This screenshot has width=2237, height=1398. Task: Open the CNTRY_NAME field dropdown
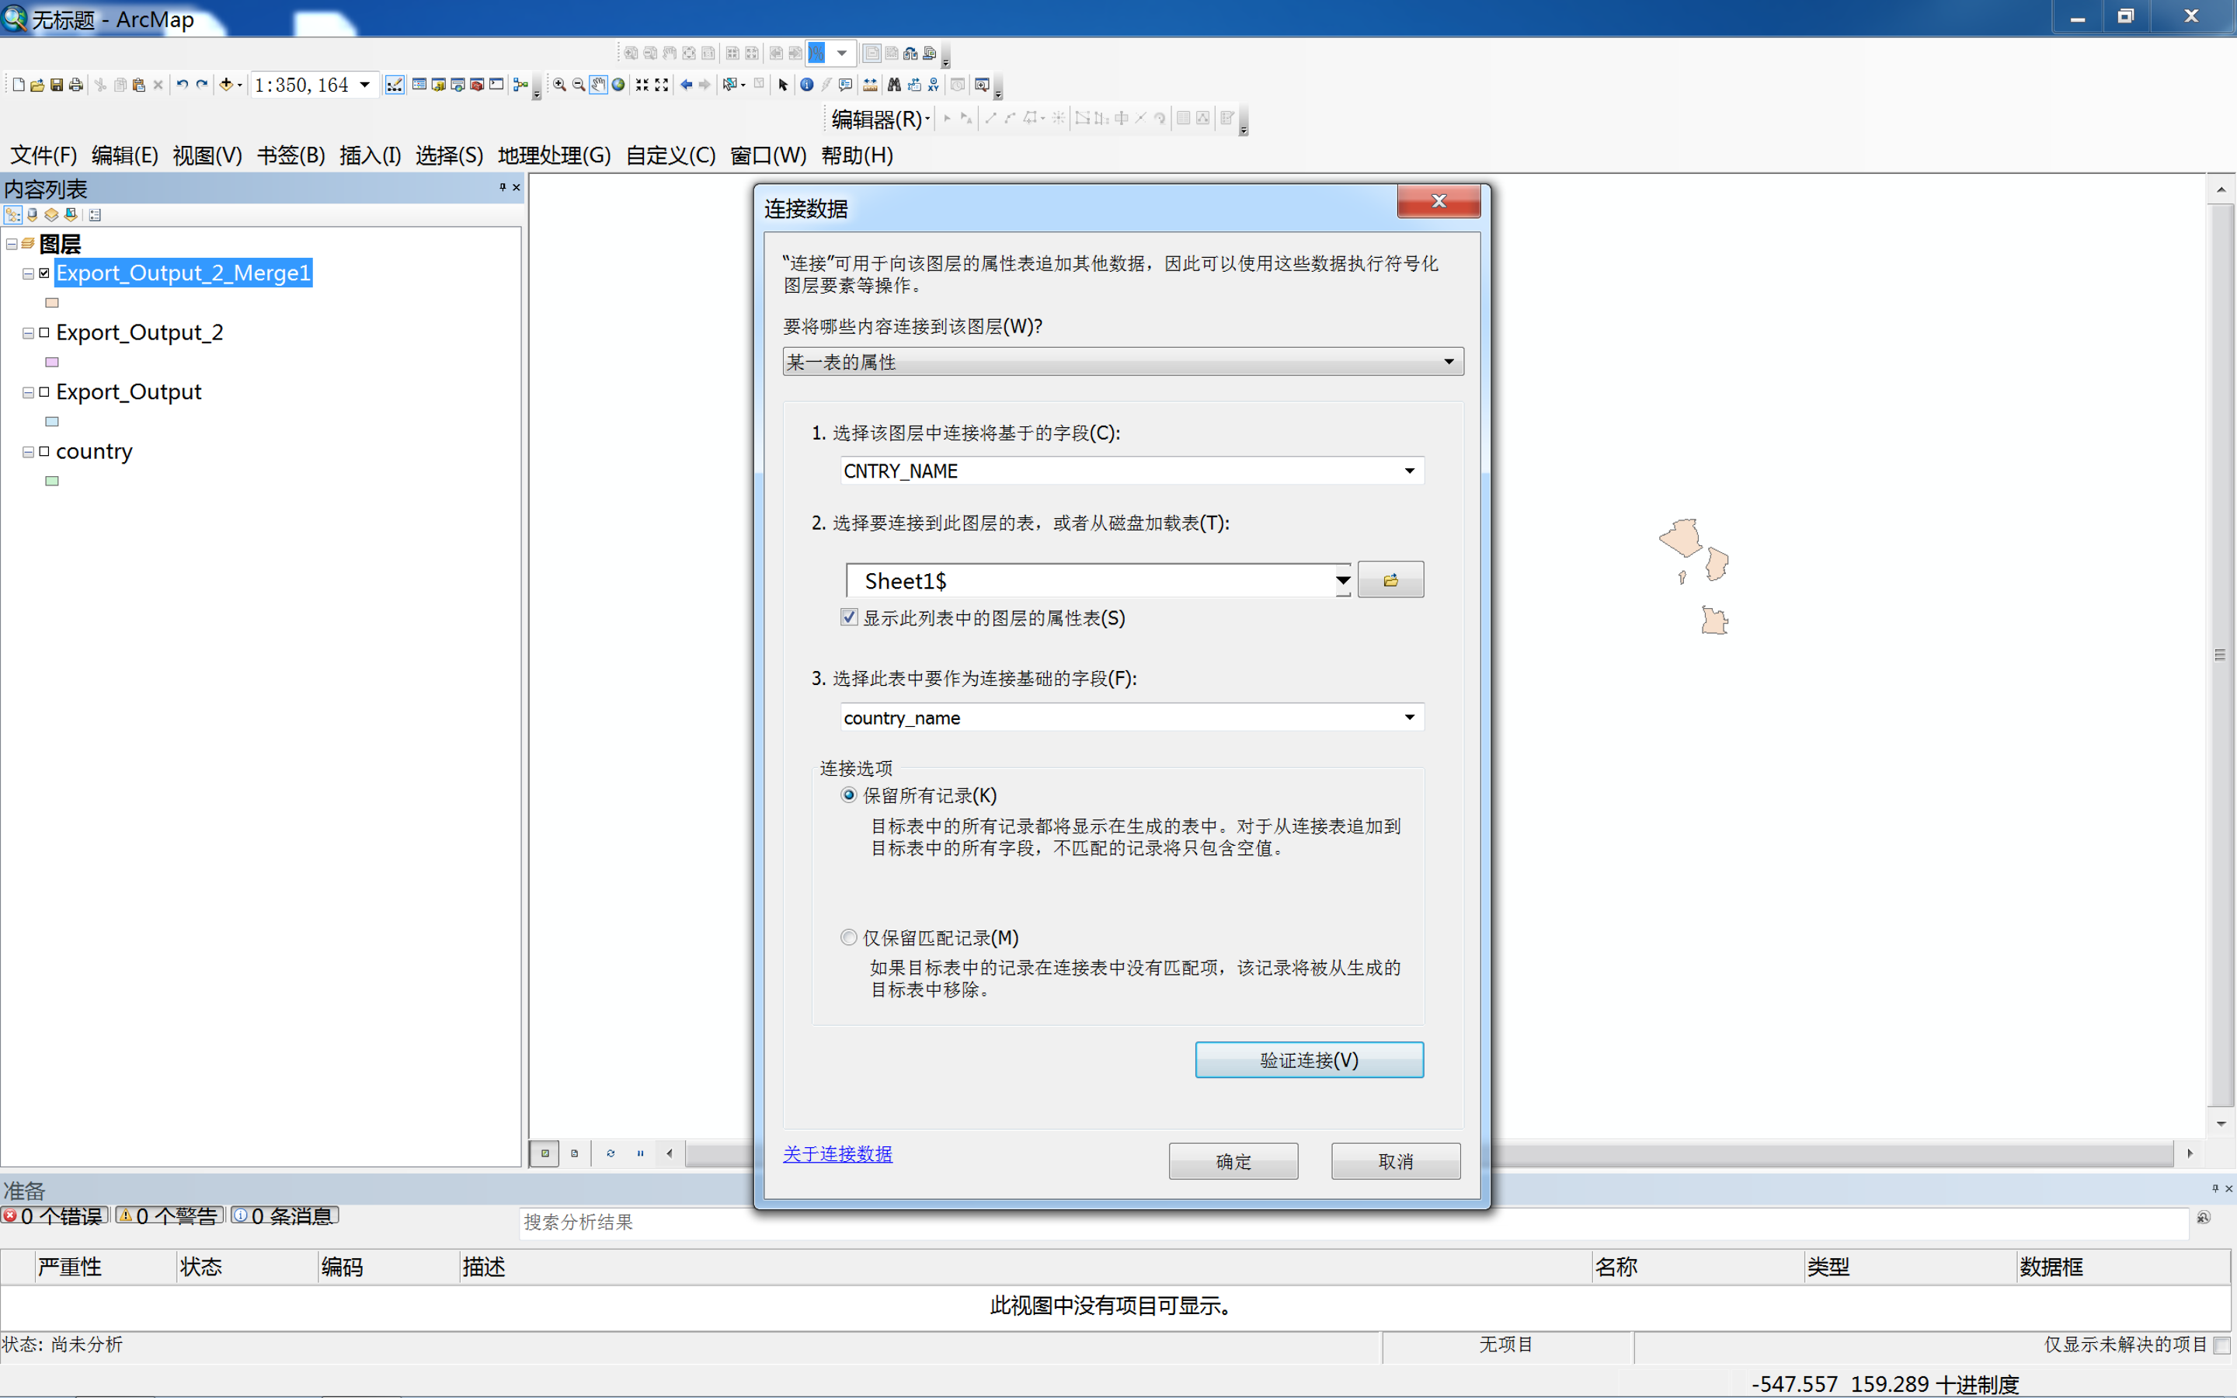tap(1409, 471)
